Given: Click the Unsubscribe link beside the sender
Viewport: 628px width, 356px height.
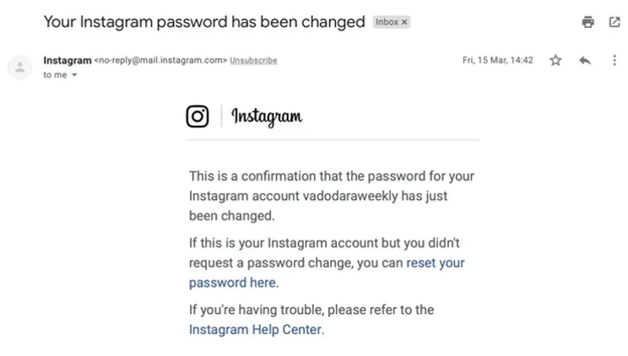Looking at the screenshot, I should pyautogui.click(x=253, y=61).
